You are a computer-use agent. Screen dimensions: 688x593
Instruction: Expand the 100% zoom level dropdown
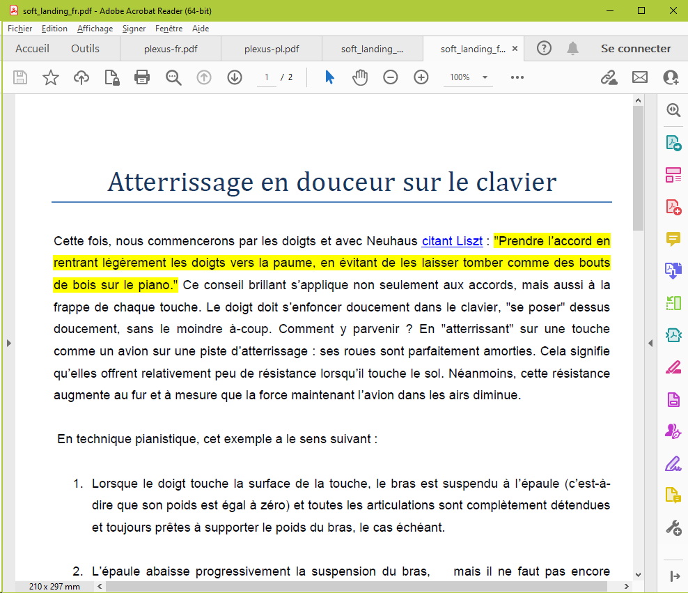click(x=485, y=77)
